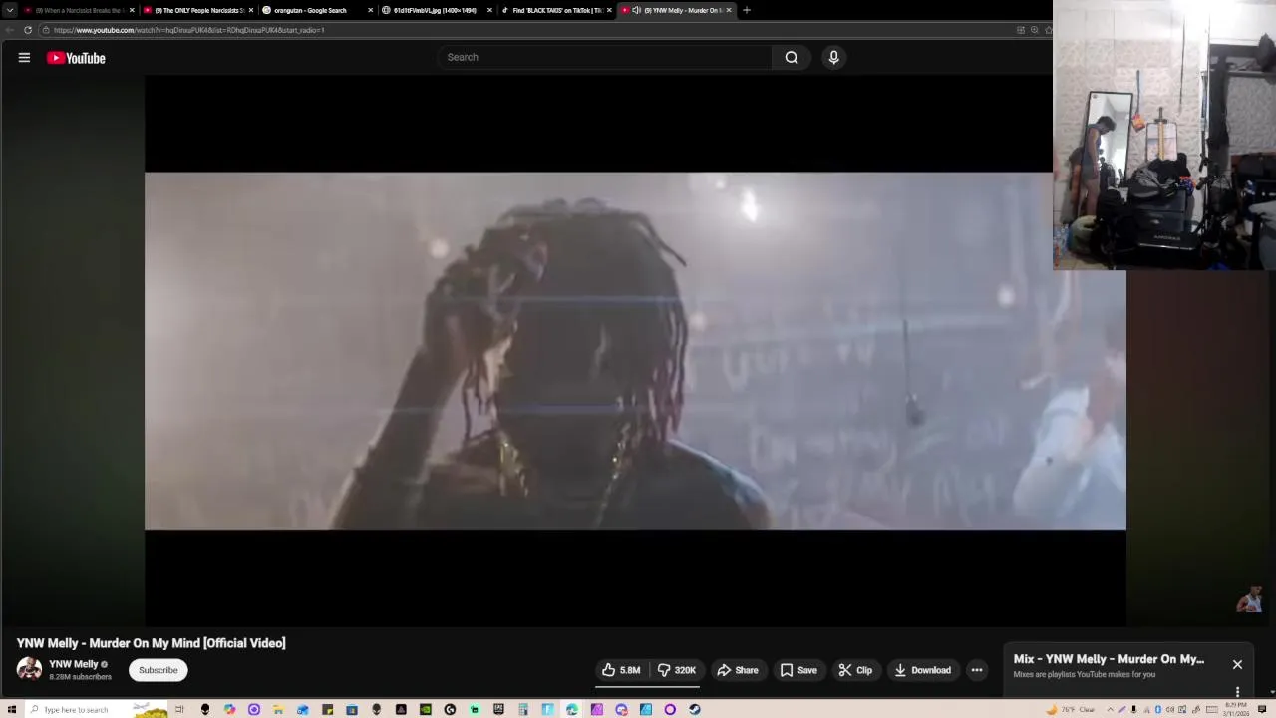Open the Windows notification center icon
1276x718 pixels.
coord(1262,710)
